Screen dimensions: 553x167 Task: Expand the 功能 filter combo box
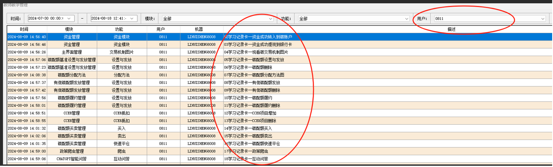[x=407, y=19]
